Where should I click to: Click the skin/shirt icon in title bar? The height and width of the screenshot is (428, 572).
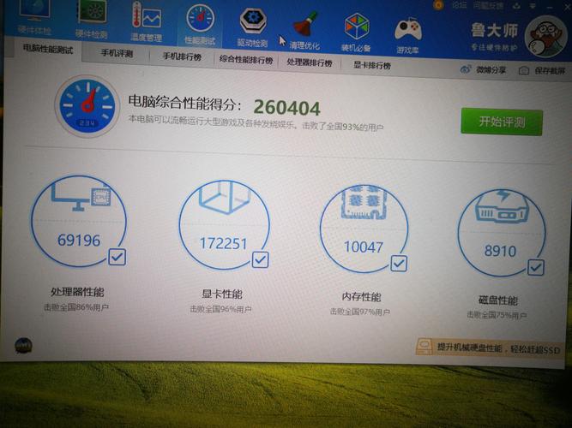516,6
